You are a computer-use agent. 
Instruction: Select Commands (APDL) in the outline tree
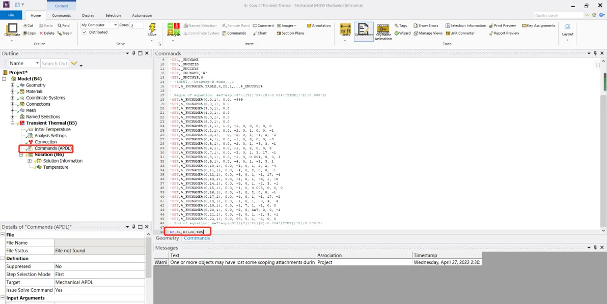click(52, 148)
